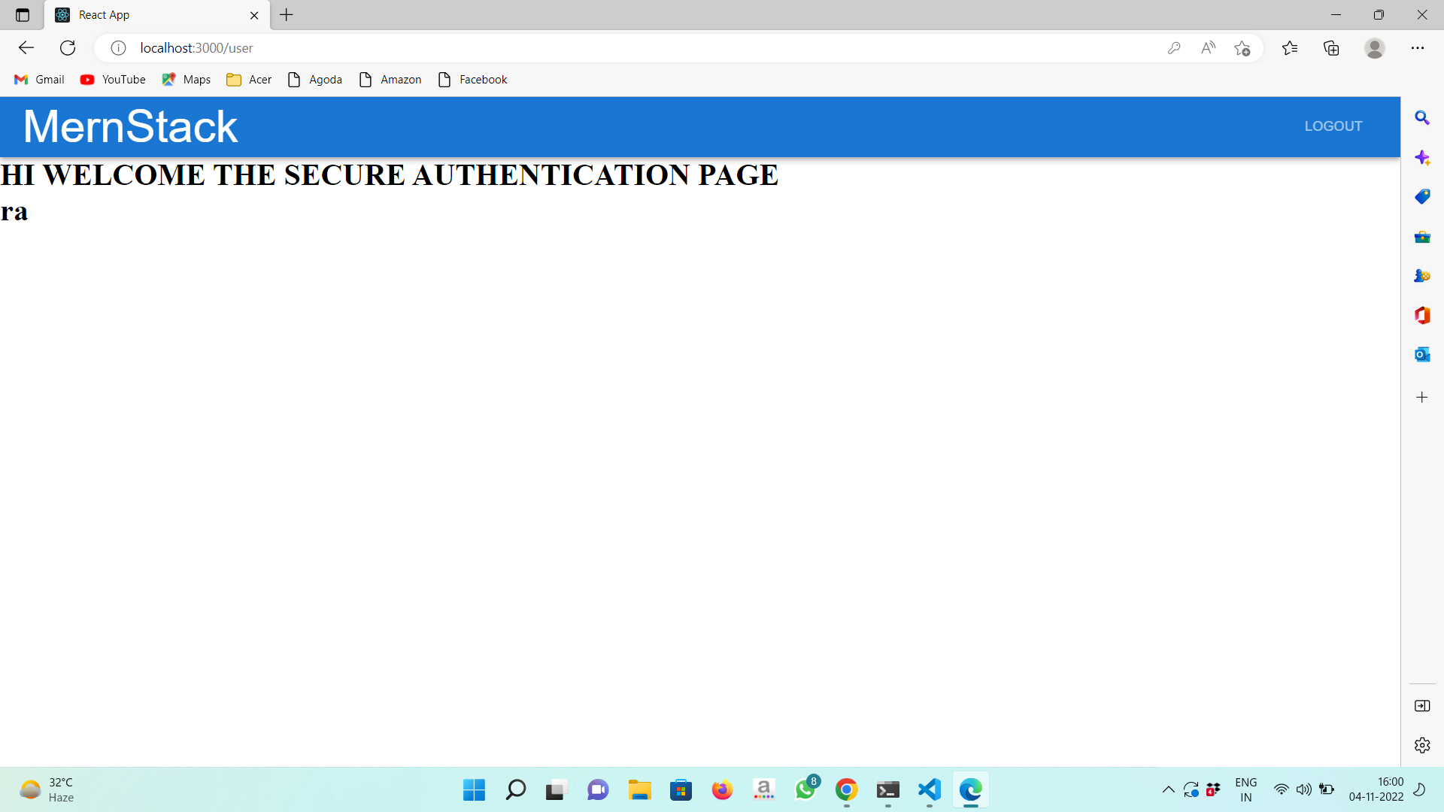Open Microsoft Office from the sidebar
This screenshot has height=812, width=1444.
[x=1423, y=315]
